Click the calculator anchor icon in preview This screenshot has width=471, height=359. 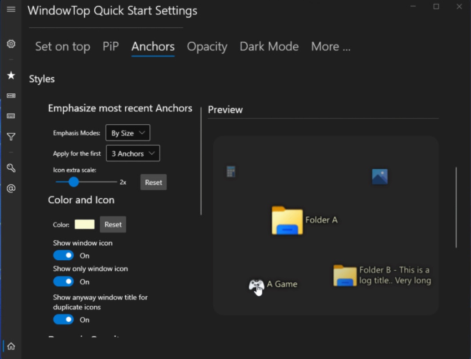point(231,172)
